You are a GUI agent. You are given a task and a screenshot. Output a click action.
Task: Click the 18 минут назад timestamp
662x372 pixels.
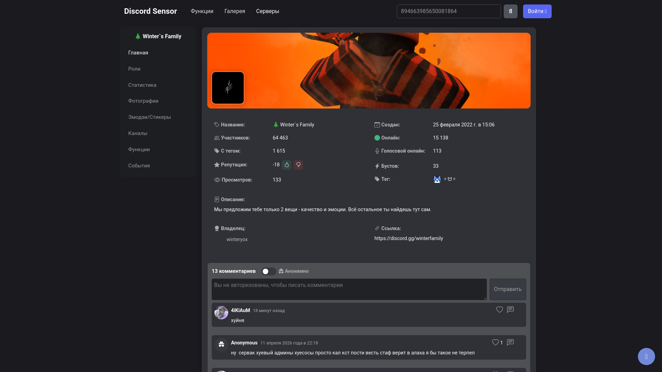pyautogui.click(x=269, y=311)
